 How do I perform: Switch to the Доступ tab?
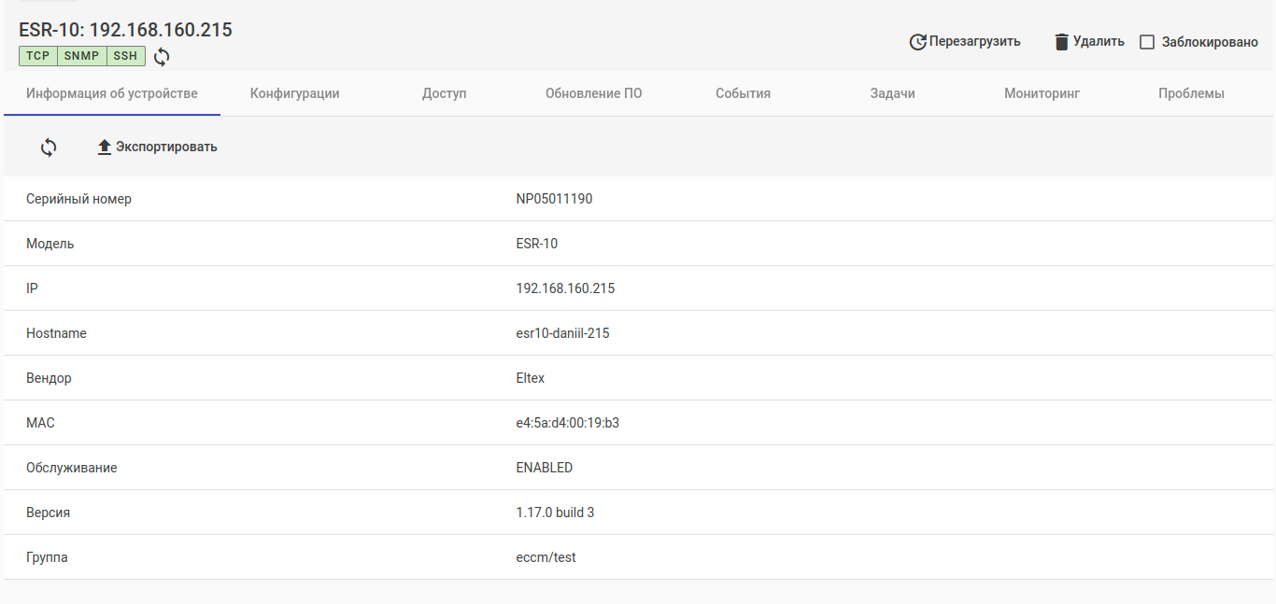click(x=444, y=93)
